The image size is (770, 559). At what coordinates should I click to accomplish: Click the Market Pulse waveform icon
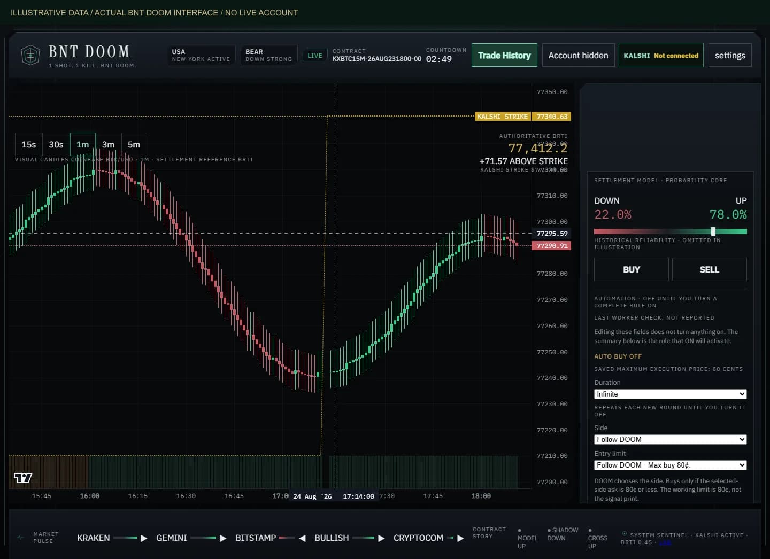pos(20,538)
